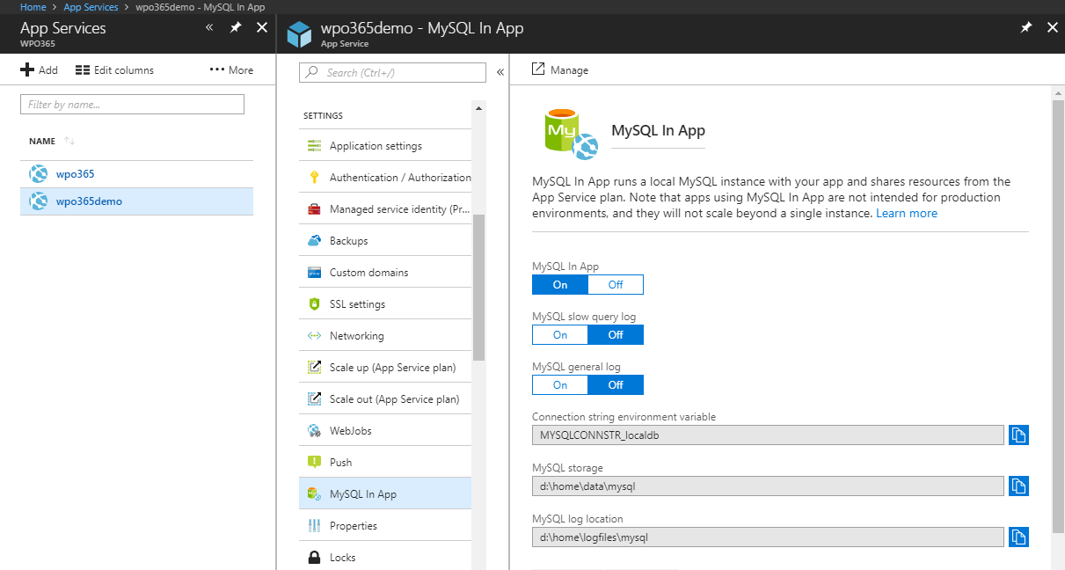Viewport: 1065px width, 570px height.
Task: Click the Authentication key icon
Action: [x=314, y=178]
